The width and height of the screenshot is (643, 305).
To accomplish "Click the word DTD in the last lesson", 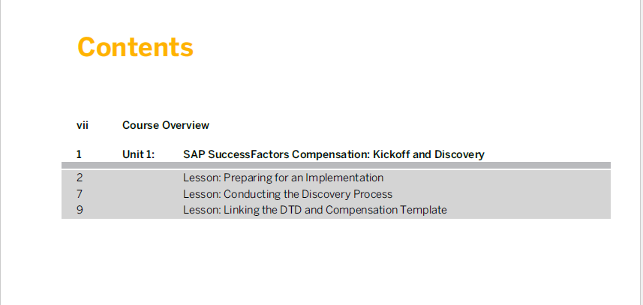I will click(291, 210).
